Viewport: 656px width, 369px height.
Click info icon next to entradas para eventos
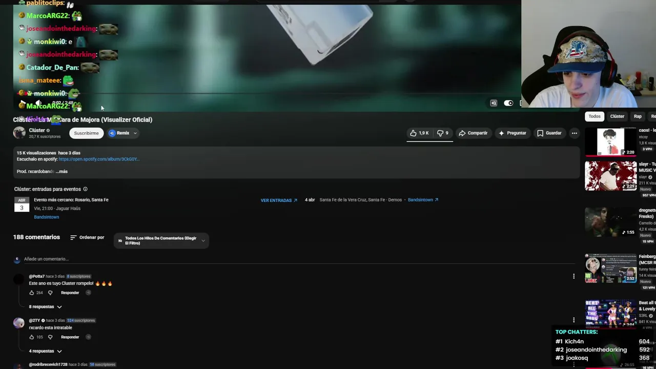click(85, 189)
